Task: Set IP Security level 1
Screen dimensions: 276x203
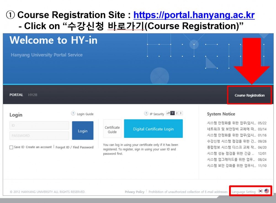Action: click(x=173, y=113)
